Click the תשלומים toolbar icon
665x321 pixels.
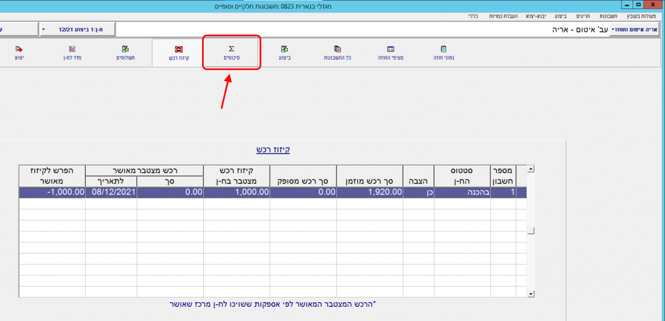(125, 53)
